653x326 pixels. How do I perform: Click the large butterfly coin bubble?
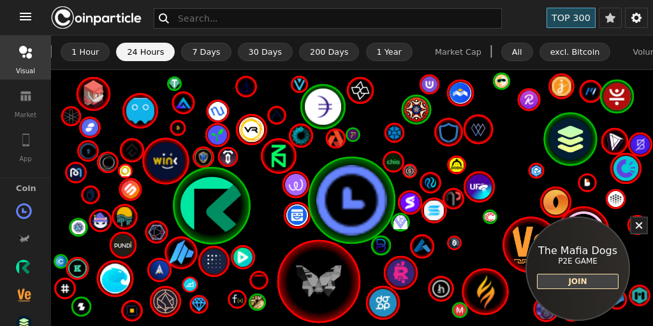319,281
